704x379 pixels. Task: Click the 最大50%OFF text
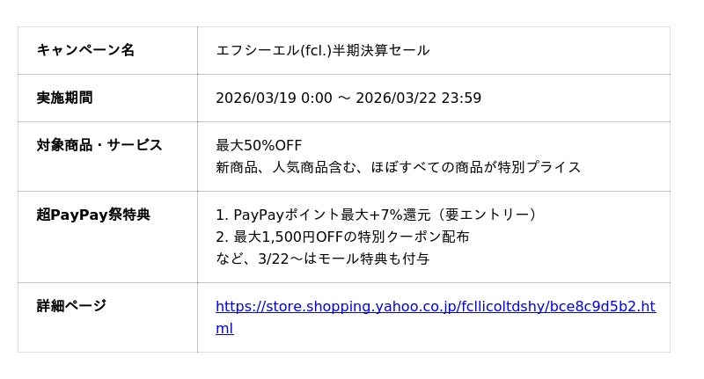(259, 145)
